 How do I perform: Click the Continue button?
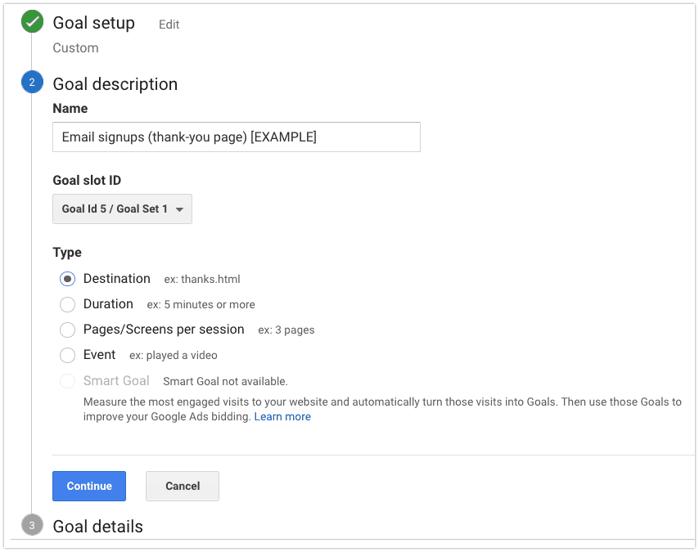coord(89,486)
